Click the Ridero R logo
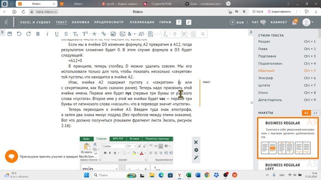The height and width of the screenshot is (180, 321). (7, 22)
